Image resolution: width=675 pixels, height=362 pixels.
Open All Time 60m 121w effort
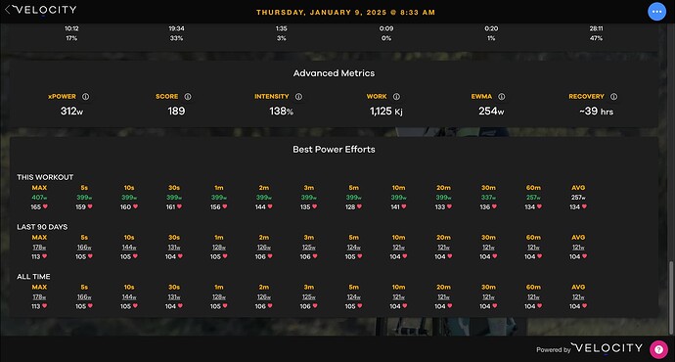tap(533, 297)
